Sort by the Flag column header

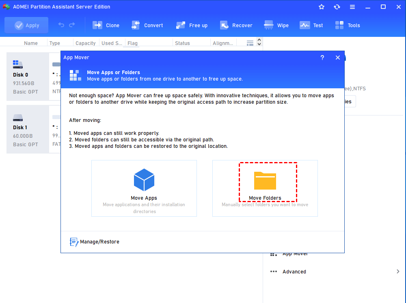coord(132,43)
